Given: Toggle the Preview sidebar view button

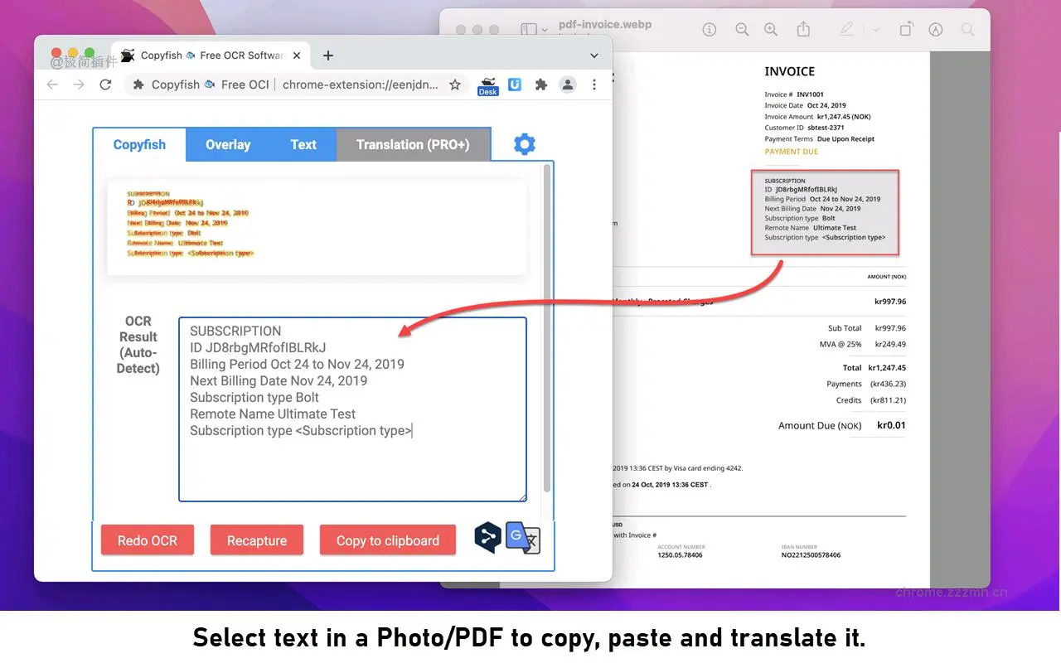Looking at the screenshot, I should (528, 28).
